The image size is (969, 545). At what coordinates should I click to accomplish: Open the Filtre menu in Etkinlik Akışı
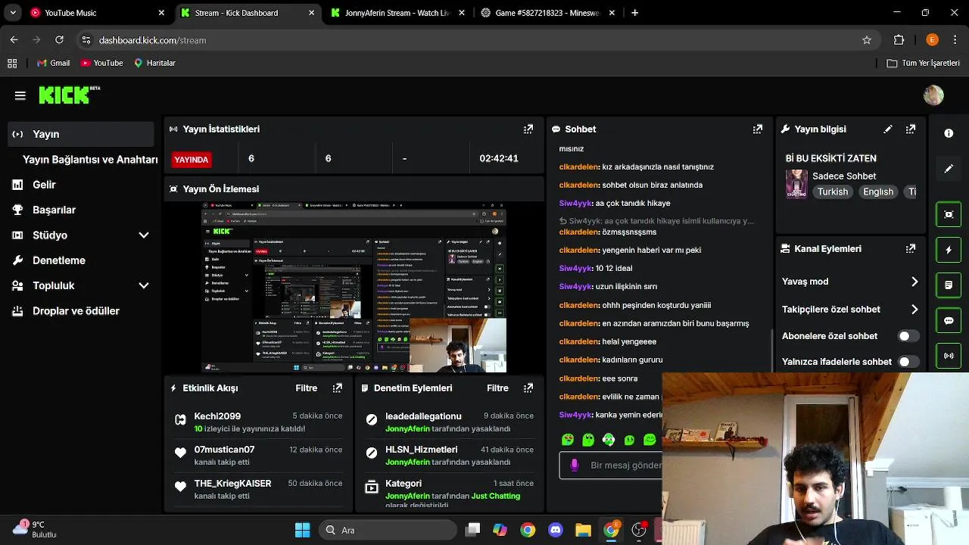point(307,388)
